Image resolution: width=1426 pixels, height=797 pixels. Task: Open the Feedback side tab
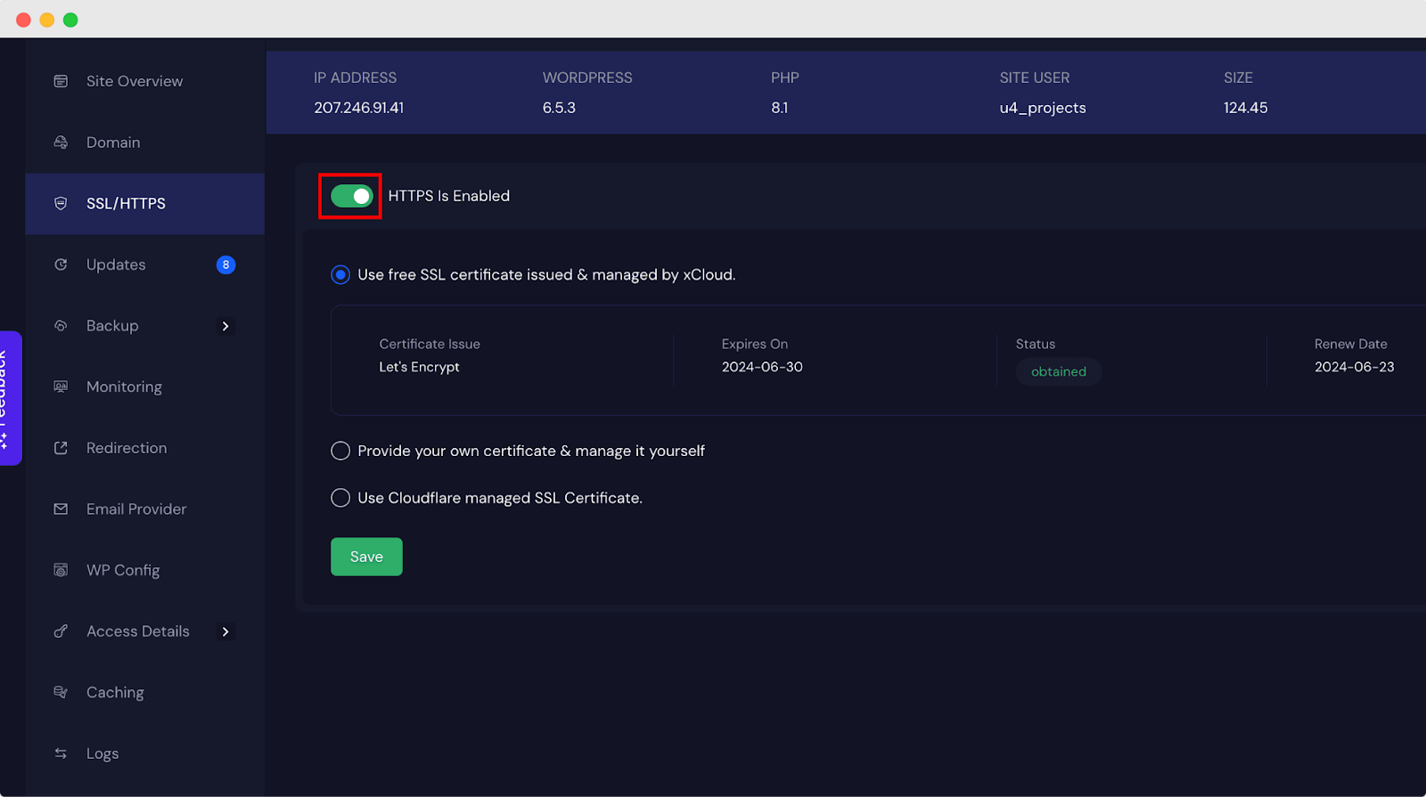click(9, 398)
